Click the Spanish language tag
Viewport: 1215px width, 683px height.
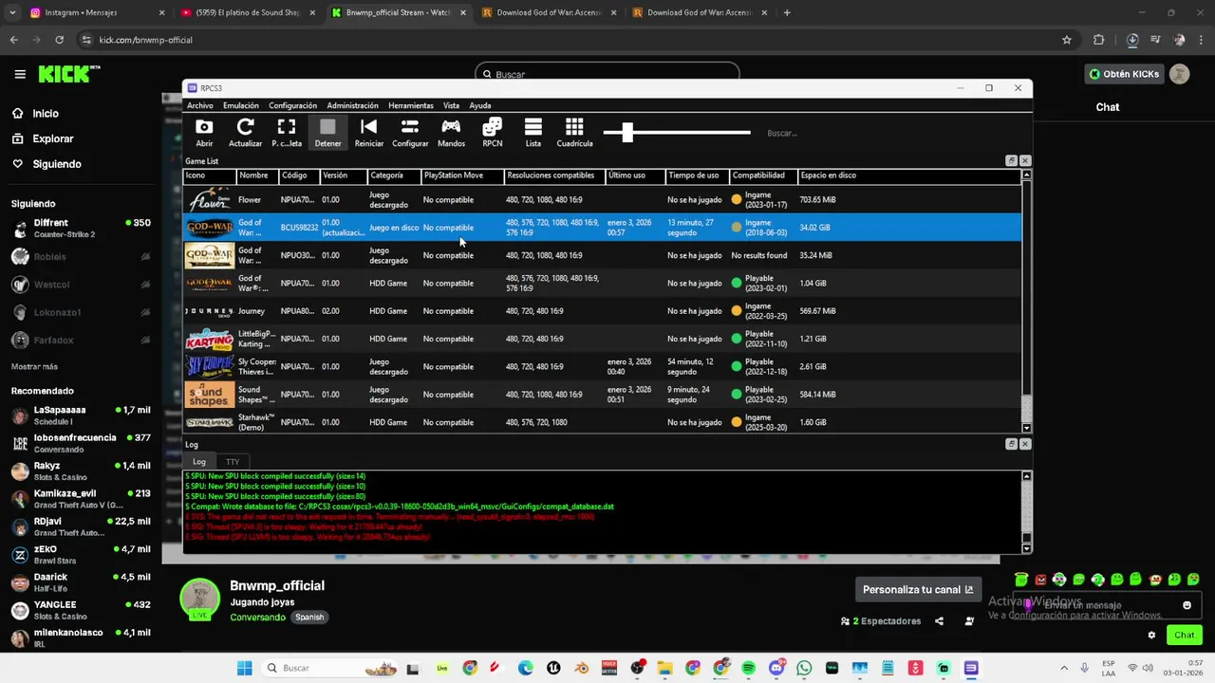tap(309, 618)
